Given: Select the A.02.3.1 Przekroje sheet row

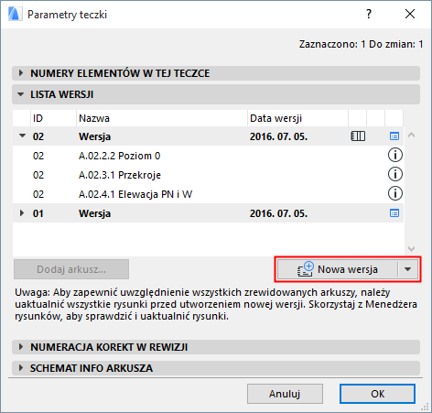Looking at the screenshot, I should [208, 175].
